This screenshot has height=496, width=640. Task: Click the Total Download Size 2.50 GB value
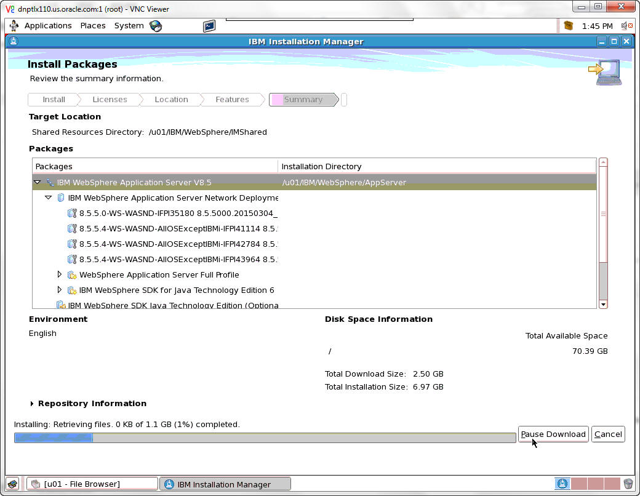tap(428, 374)
